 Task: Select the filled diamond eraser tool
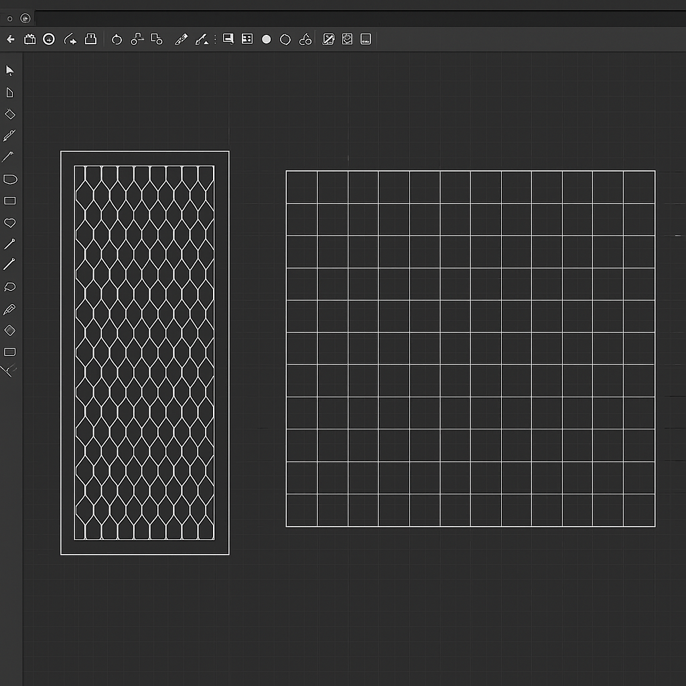pyautogui.click(x=10, y=330)
